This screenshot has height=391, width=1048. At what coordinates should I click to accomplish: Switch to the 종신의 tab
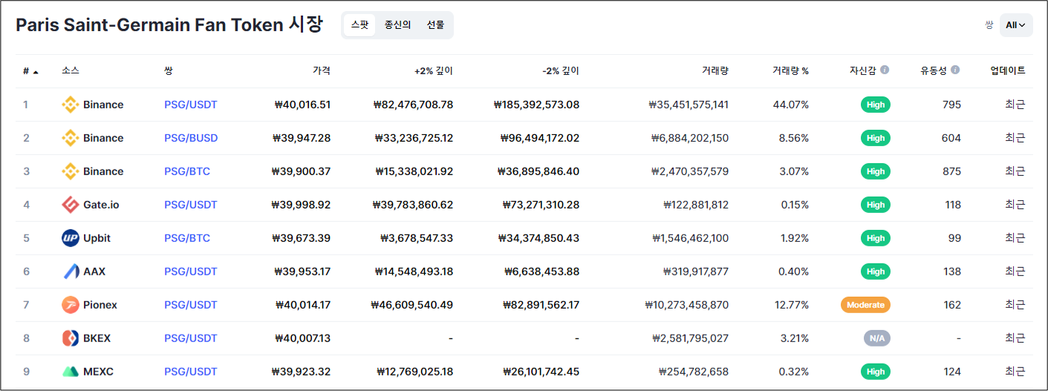397,25
